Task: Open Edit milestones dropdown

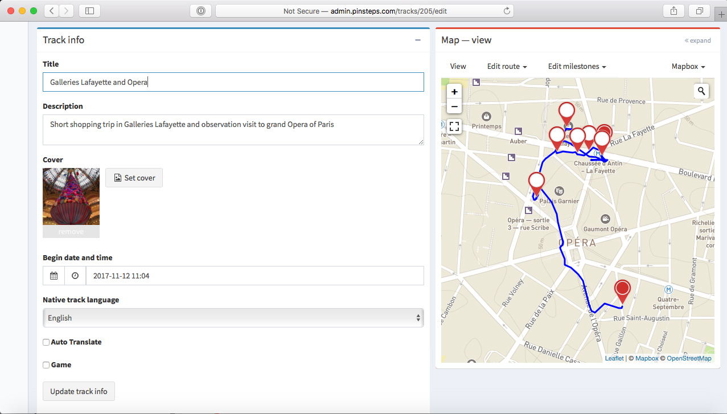Action: coord(577,67)
